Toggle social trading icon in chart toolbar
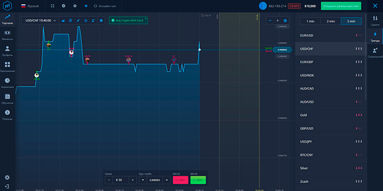Screen dimensions: 383x191 [x=93, y=21]
